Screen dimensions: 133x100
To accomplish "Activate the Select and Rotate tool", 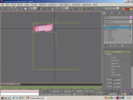I will [x=49, y=9].
